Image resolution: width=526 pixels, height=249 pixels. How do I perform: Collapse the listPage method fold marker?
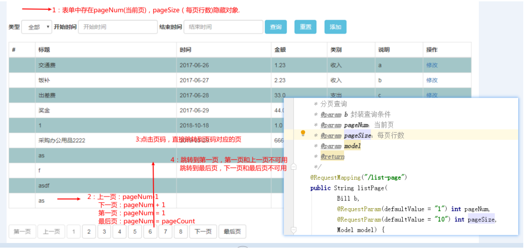click(x=294, y=230)
